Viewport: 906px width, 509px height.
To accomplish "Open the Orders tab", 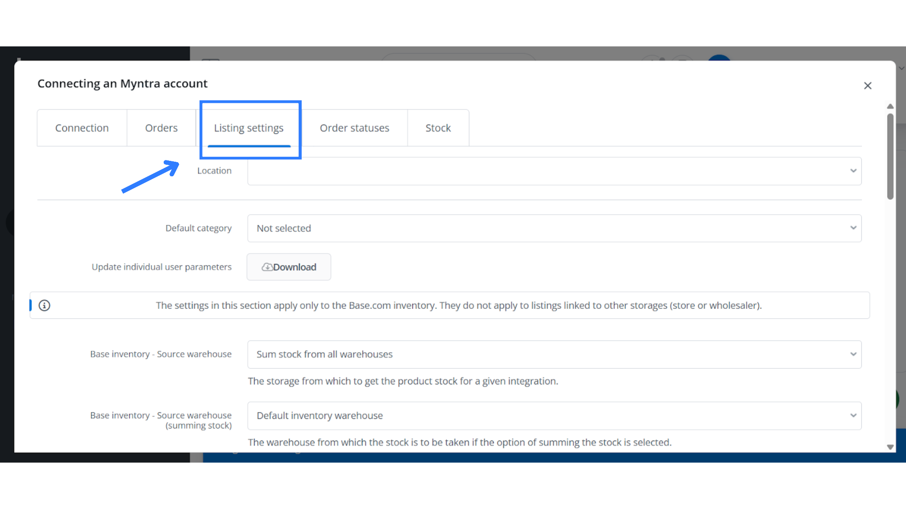I will click(161, 128).
